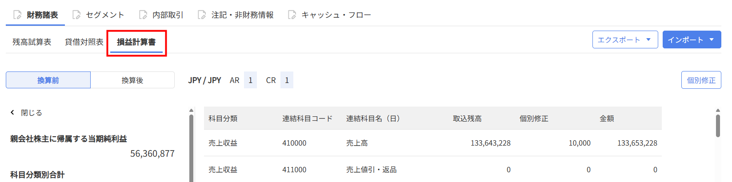732x182 pixels.
Task: Click the 個別修正 button
Action: tap(701, 80)
